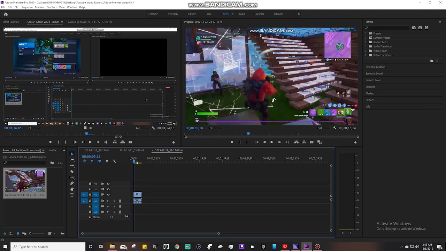
Task: Switch to the Effect Controls tab
Action: coord(11,22)
